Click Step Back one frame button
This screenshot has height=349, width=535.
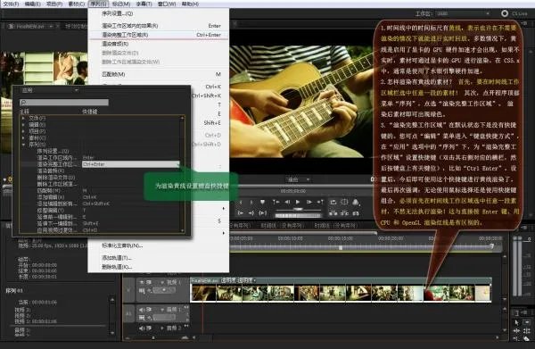287,202
